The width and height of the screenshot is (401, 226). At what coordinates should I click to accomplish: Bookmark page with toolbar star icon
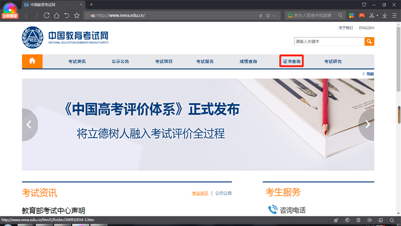click(77, 16)
